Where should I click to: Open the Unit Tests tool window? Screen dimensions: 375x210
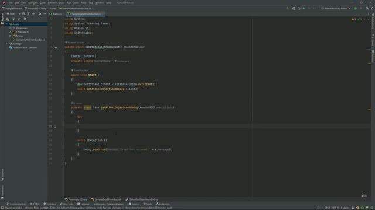tap(67, 204)
